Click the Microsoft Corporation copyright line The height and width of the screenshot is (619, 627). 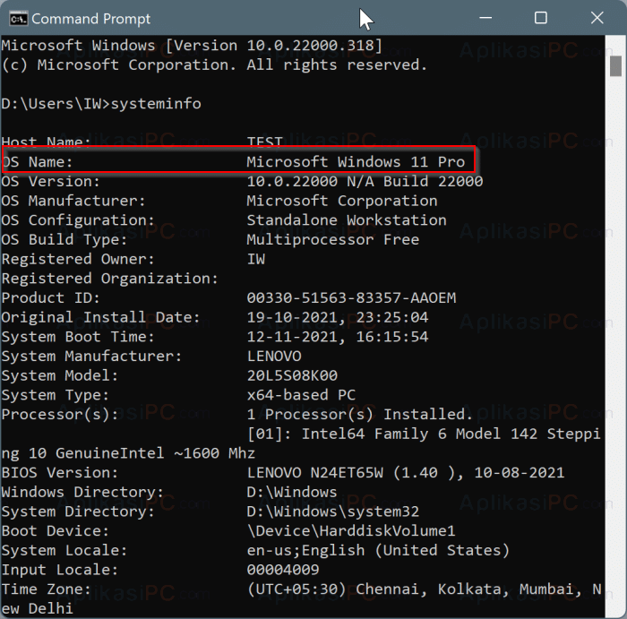click(x=214, y=64)
